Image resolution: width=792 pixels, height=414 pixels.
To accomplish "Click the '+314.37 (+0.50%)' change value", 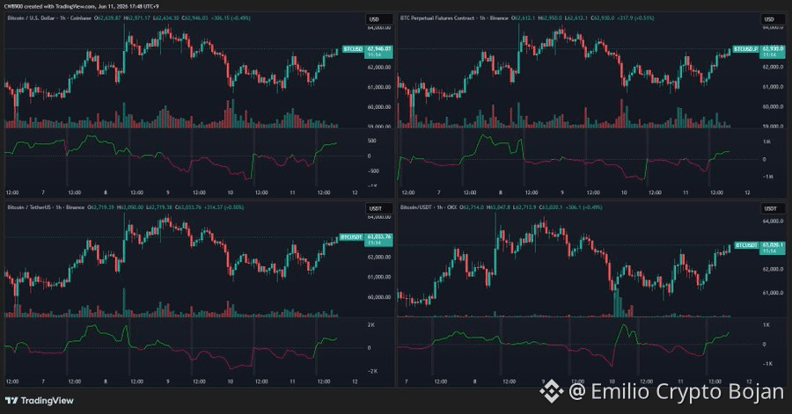I will pyautogui.click(x=223, y=207).
